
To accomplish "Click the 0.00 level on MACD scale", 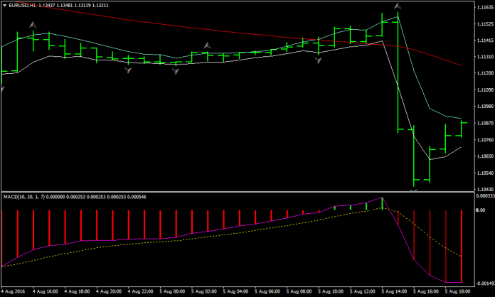I will [477, 211].
